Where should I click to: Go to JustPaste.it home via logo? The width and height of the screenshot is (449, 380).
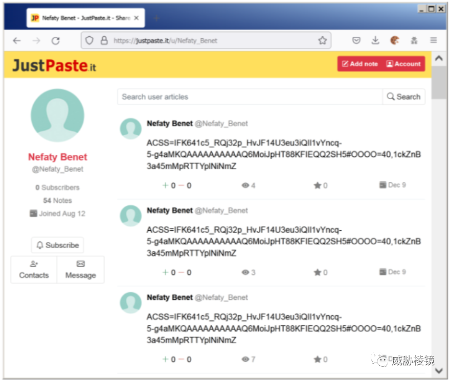tap(54, 65)
